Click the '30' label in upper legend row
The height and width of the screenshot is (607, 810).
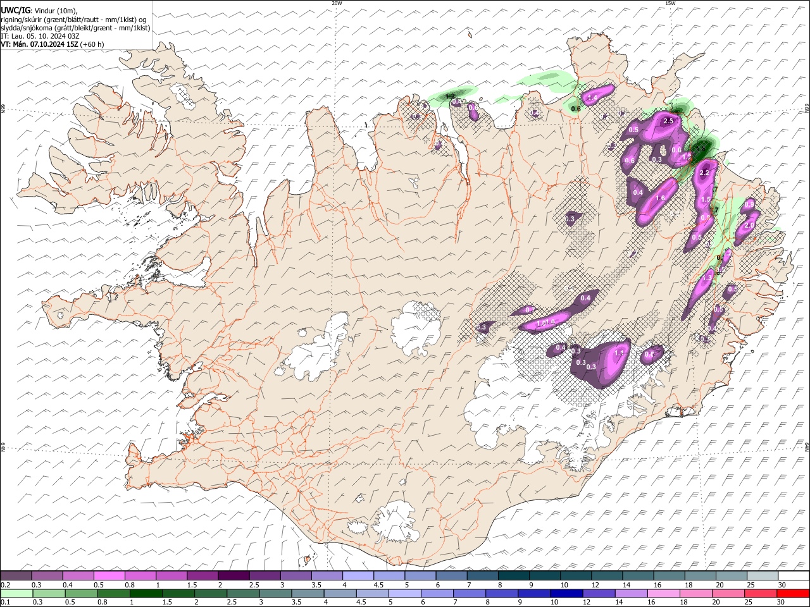point(782,585)
